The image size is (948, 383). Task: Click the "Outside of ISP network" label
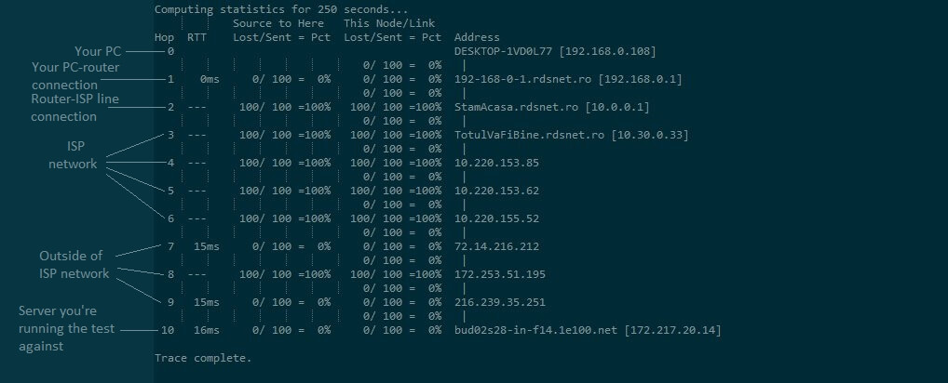(74, 264)
